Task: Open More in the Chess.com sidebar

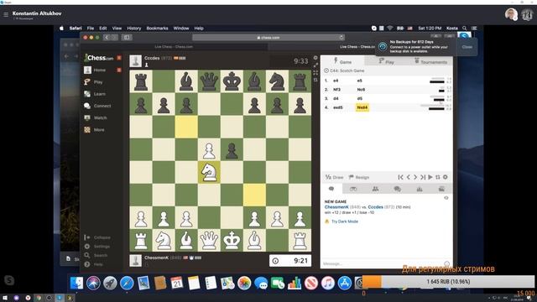Action: point(99,130)
